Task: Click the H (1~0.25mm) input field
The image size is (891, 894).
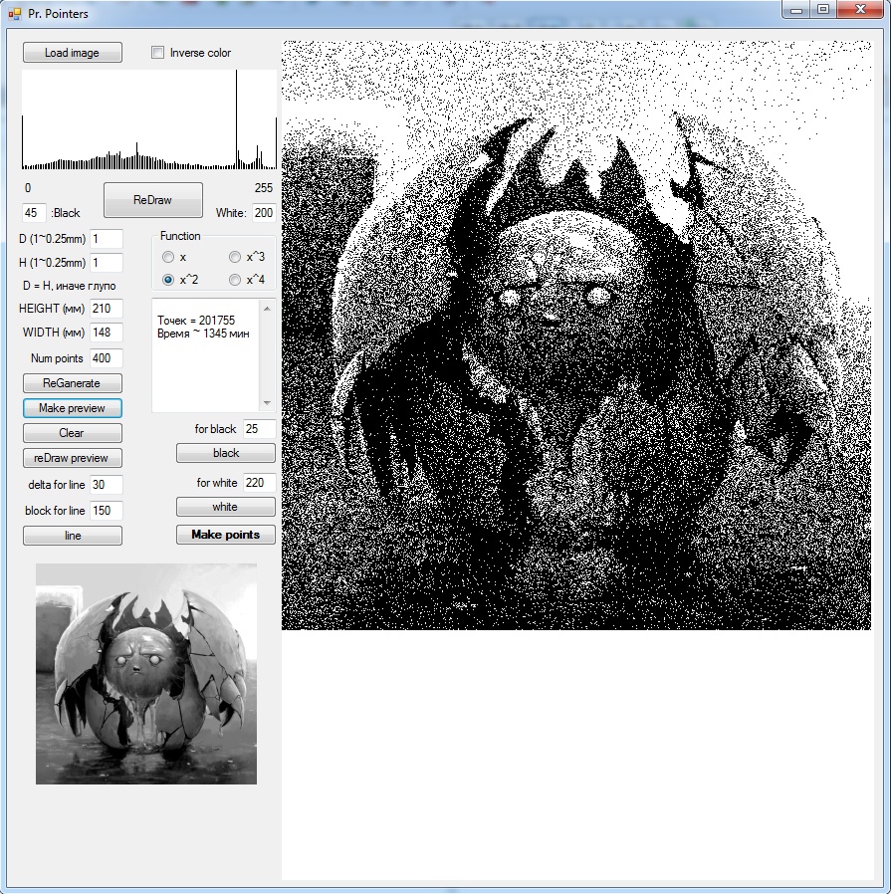Action: 107,263
